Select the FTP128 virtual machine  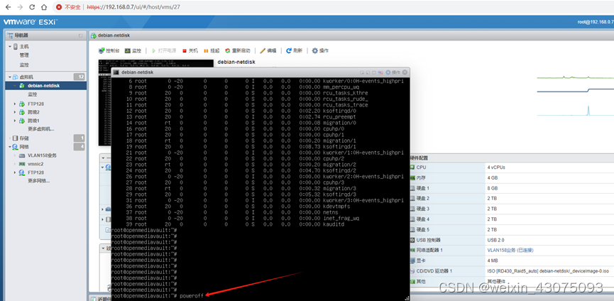(35, 104)
